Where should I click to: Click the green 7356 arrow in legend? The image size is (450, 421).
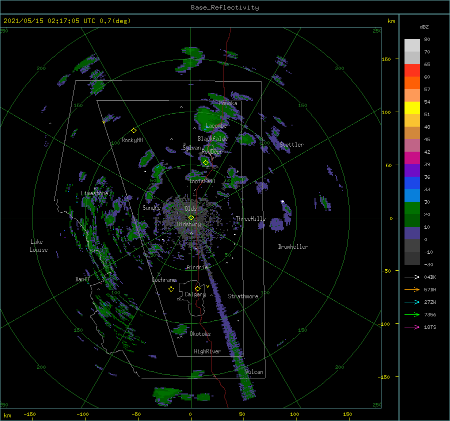pos(412,315)
